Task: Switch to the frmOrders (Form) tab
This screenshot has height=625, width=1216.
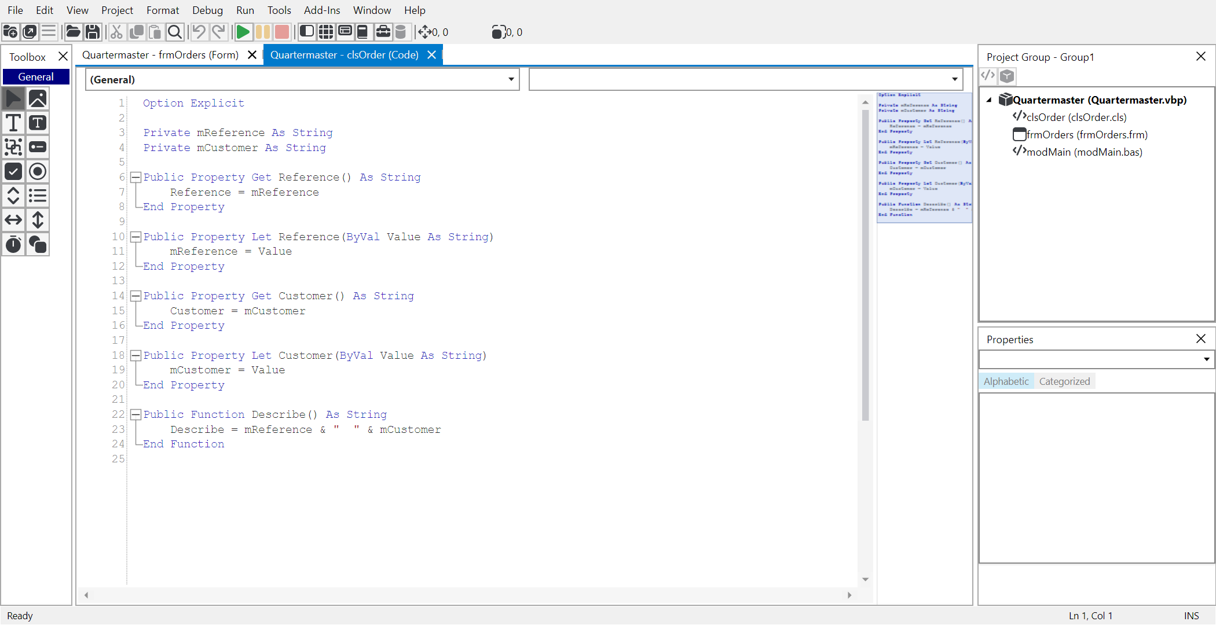Action: pos(160,55)
